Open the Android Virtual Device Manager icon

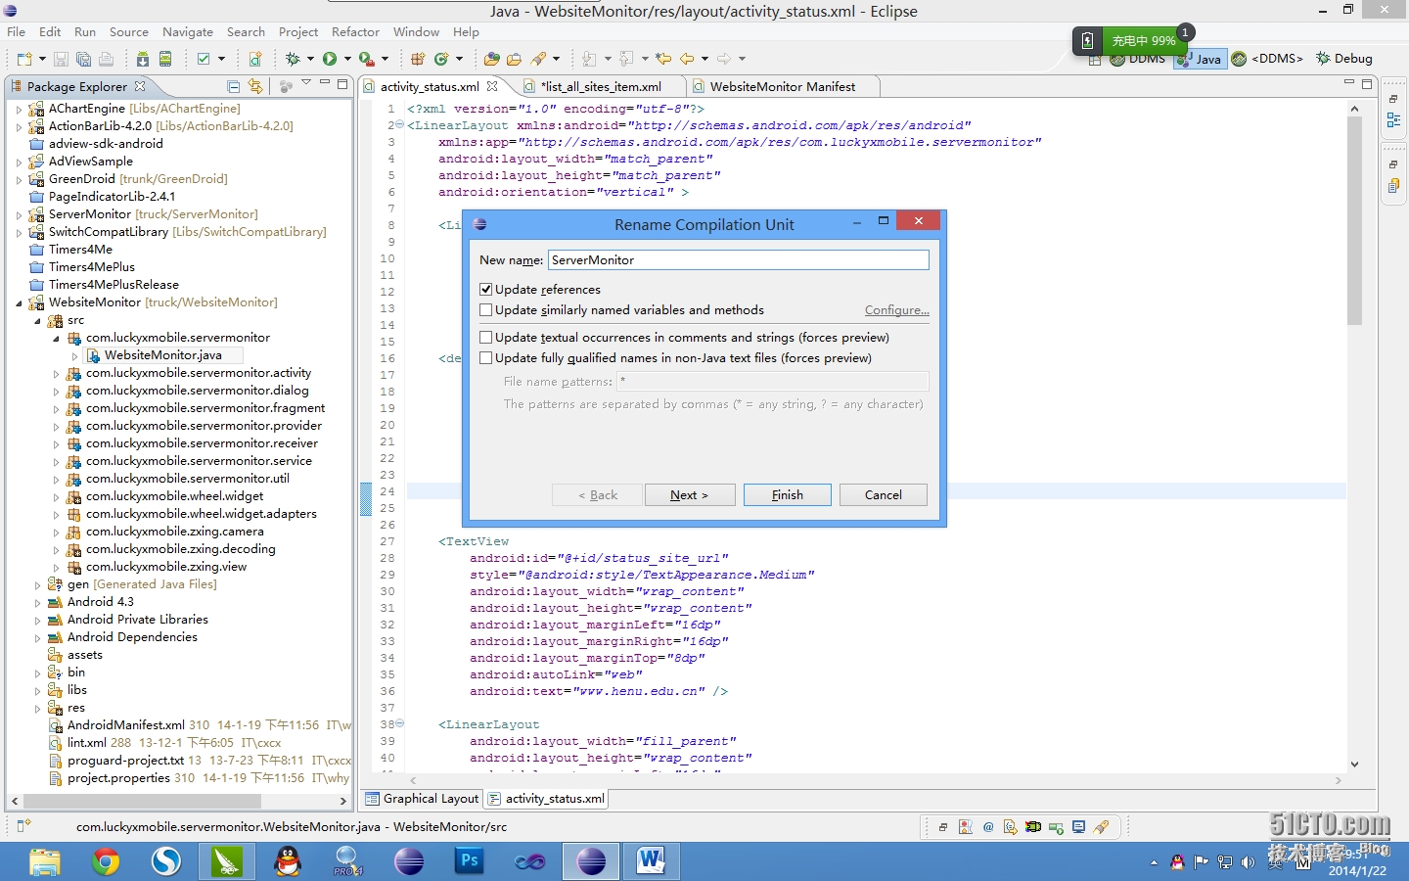point(165,59)
